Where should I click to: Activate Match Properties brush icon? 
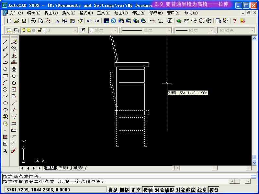coord(80,21)
